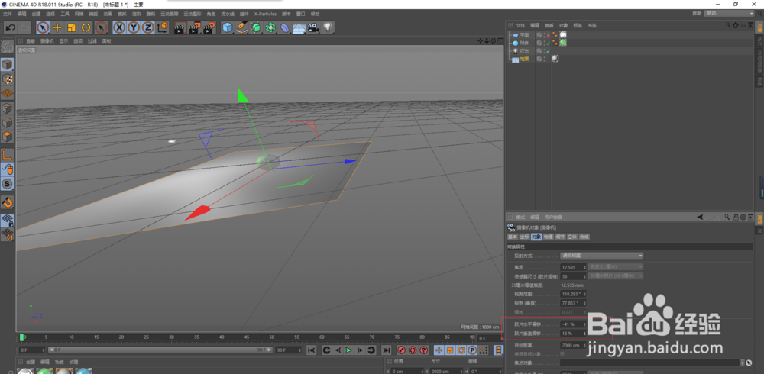Switch to 基本 attribute tab
This screenshot has height=374, width=764.
pos(513,237)
